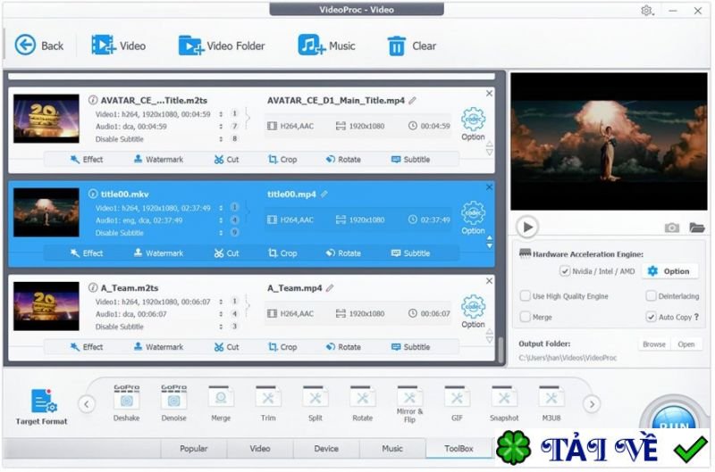Show info for A_Team.m2ts source file
715x472 pixels.
pos(93,287)
